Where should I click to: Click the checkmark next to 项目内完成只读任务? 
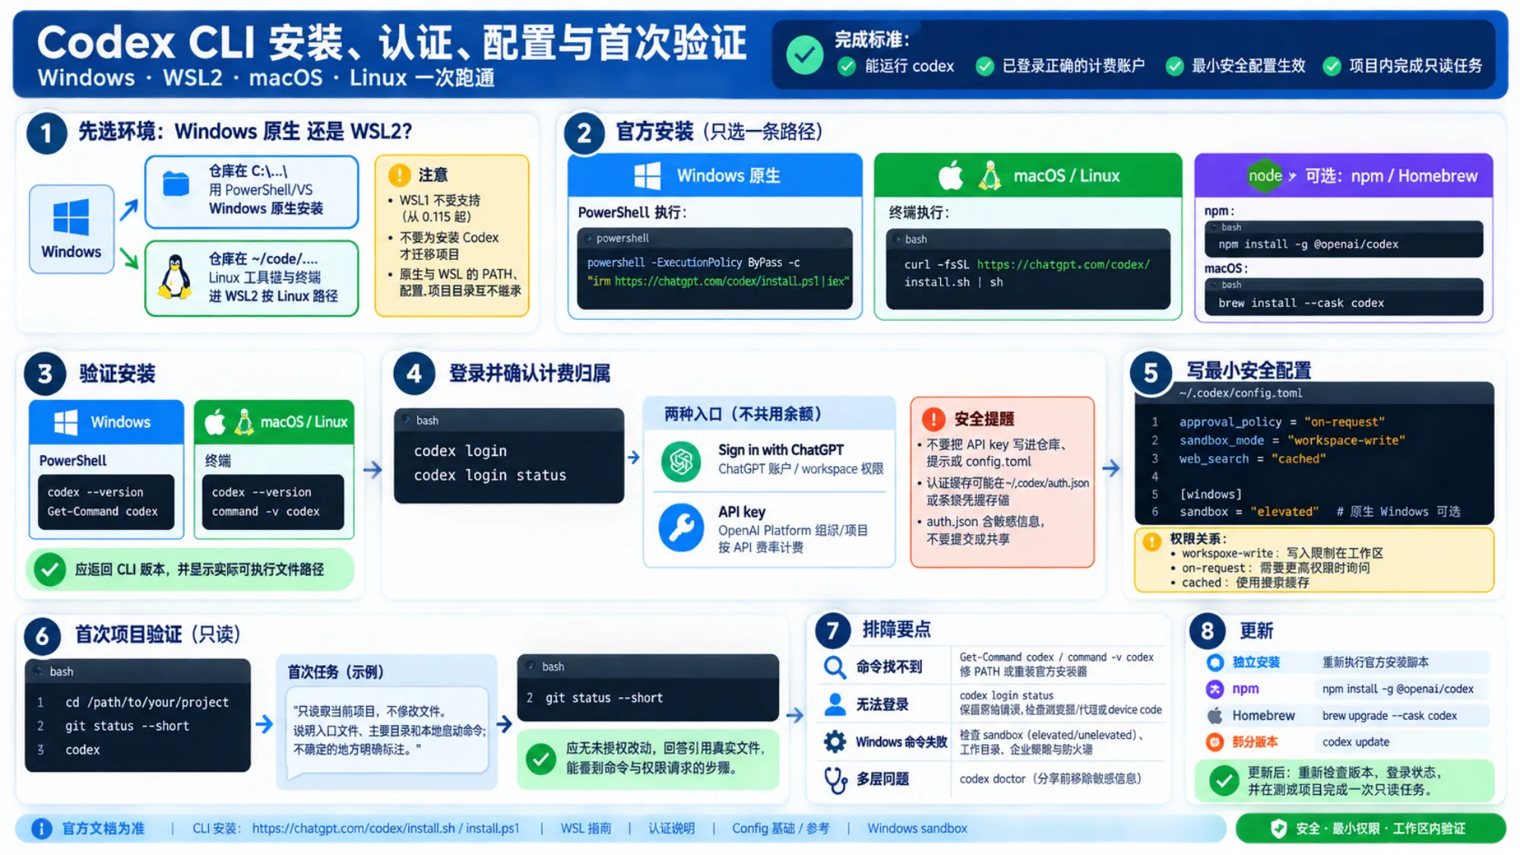point(1332,67)
